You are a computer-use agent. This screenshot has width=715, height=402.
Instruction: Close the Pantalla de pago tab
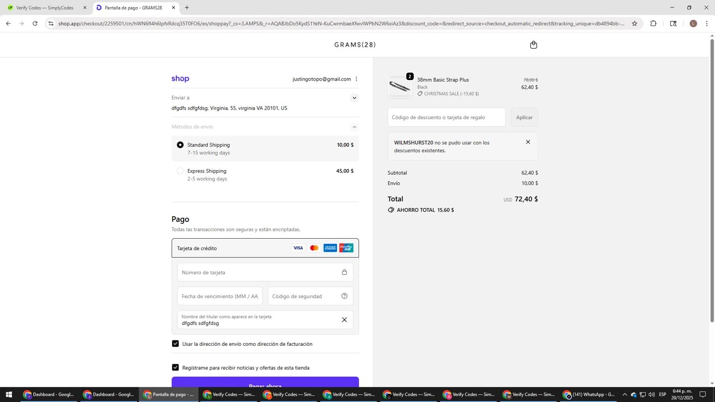tap(174, 8)
